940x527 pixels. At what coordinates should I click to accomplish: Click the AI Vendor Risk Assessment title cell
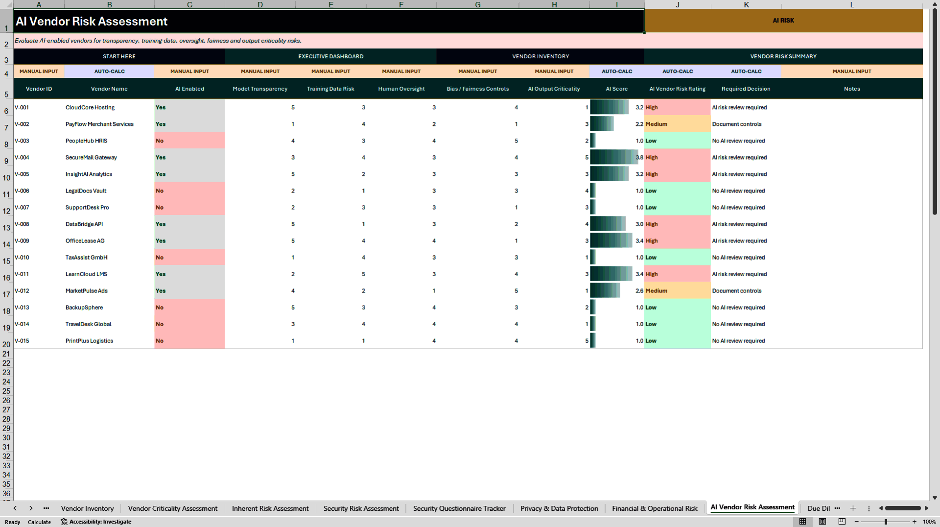tap(329, 21)
